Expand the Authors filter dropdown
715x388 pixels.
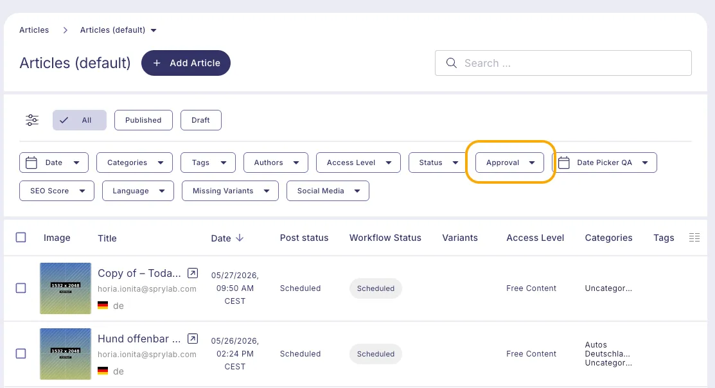coord(276,163)
